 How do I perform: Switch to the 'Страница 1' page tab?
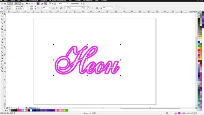33,108
